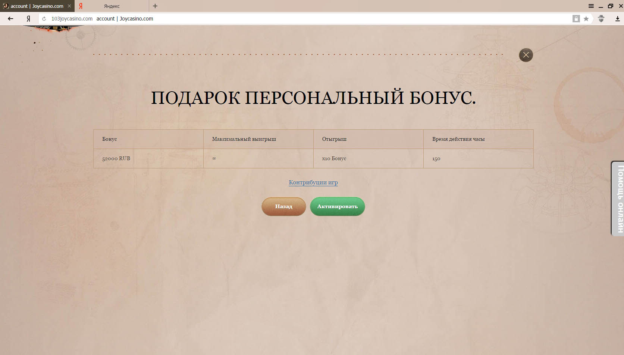Select the account | Joycasino.com tab
The height and width of the screenshot is (355, 624).
pos(37,6)
